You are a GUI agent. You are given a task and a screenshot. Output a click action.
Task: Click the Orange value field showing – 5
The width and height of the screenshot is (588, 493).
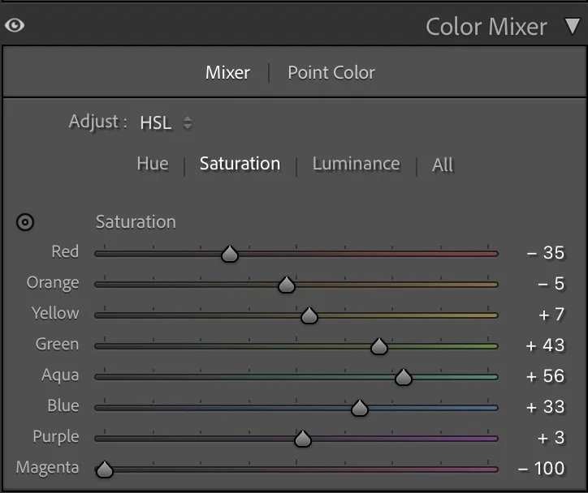click(x=551, y=284)
